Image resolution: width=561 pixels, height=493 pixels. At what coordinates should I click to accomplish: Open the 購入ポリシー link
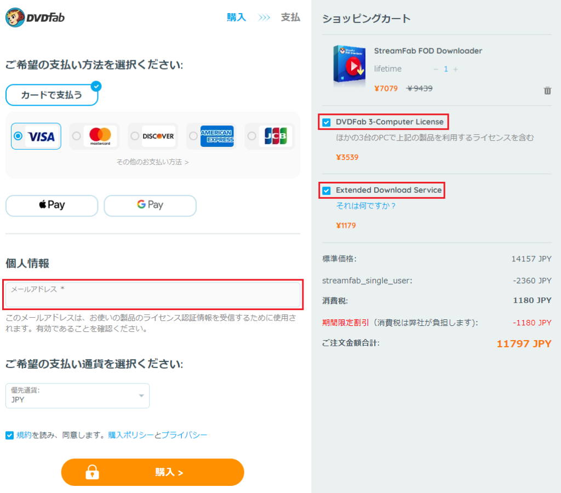click(x=130, y=435)
